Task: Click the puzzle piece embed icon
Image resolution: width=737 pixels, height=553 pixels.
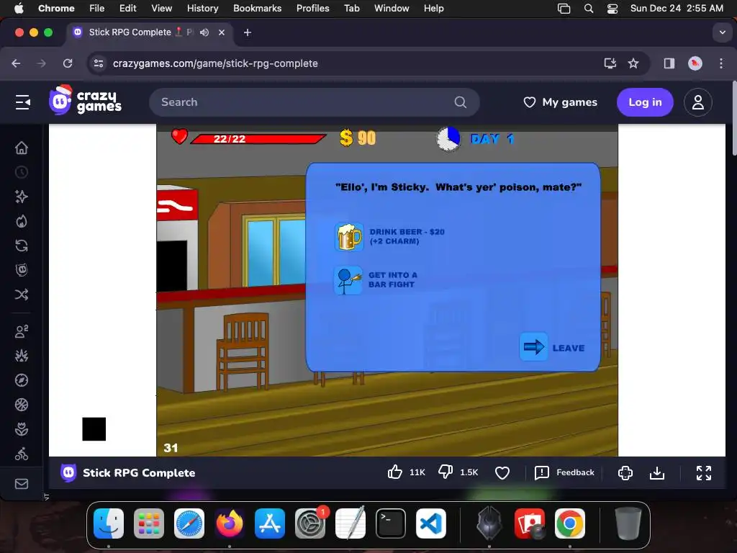Action: click(x=625, y=472)
